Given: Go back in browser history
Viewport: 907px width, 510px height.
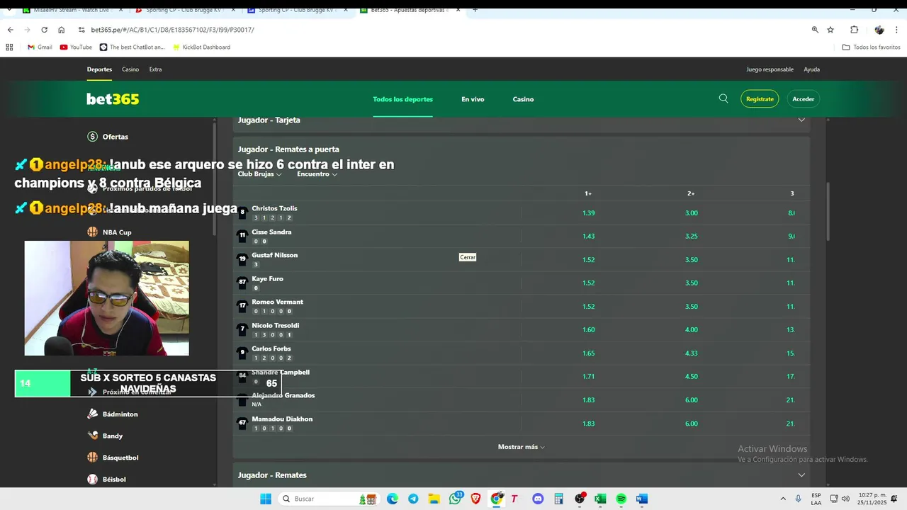Looking at the screenshot, I should pos(10,30).
